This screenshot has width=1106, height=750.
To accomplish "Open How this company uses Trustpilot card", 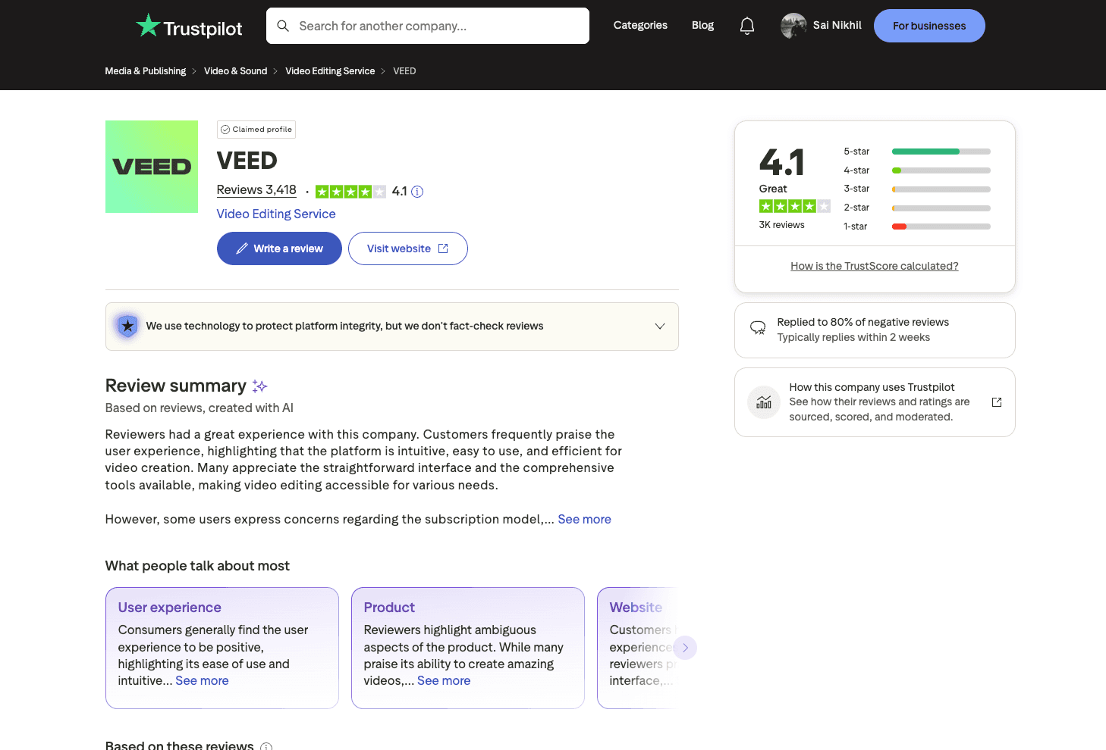I will (x=875, y=402).
